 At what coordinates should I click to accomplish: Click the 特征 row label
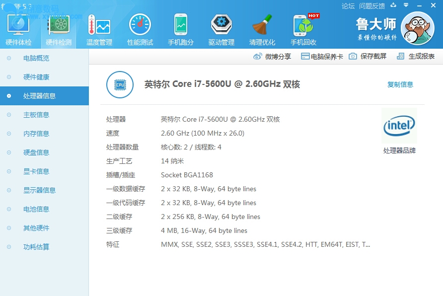pos(113,244)
